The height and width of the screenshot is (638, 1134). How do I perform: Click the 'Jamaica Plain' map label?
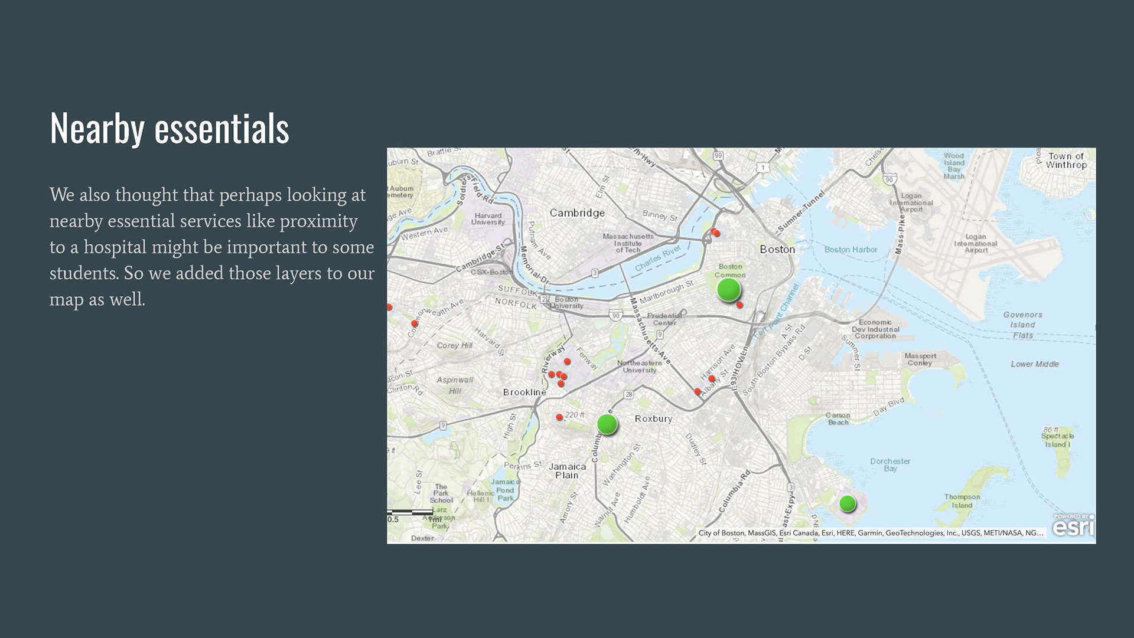[567, 471]
